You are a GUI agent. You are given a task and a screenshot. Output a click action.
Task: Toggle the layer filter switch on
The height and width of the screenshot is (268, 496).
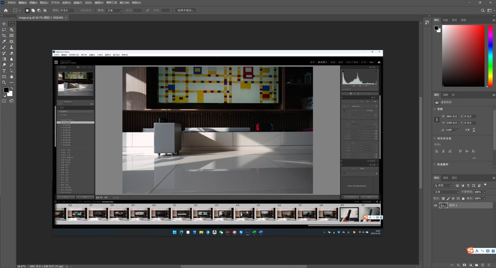point(485,185)
